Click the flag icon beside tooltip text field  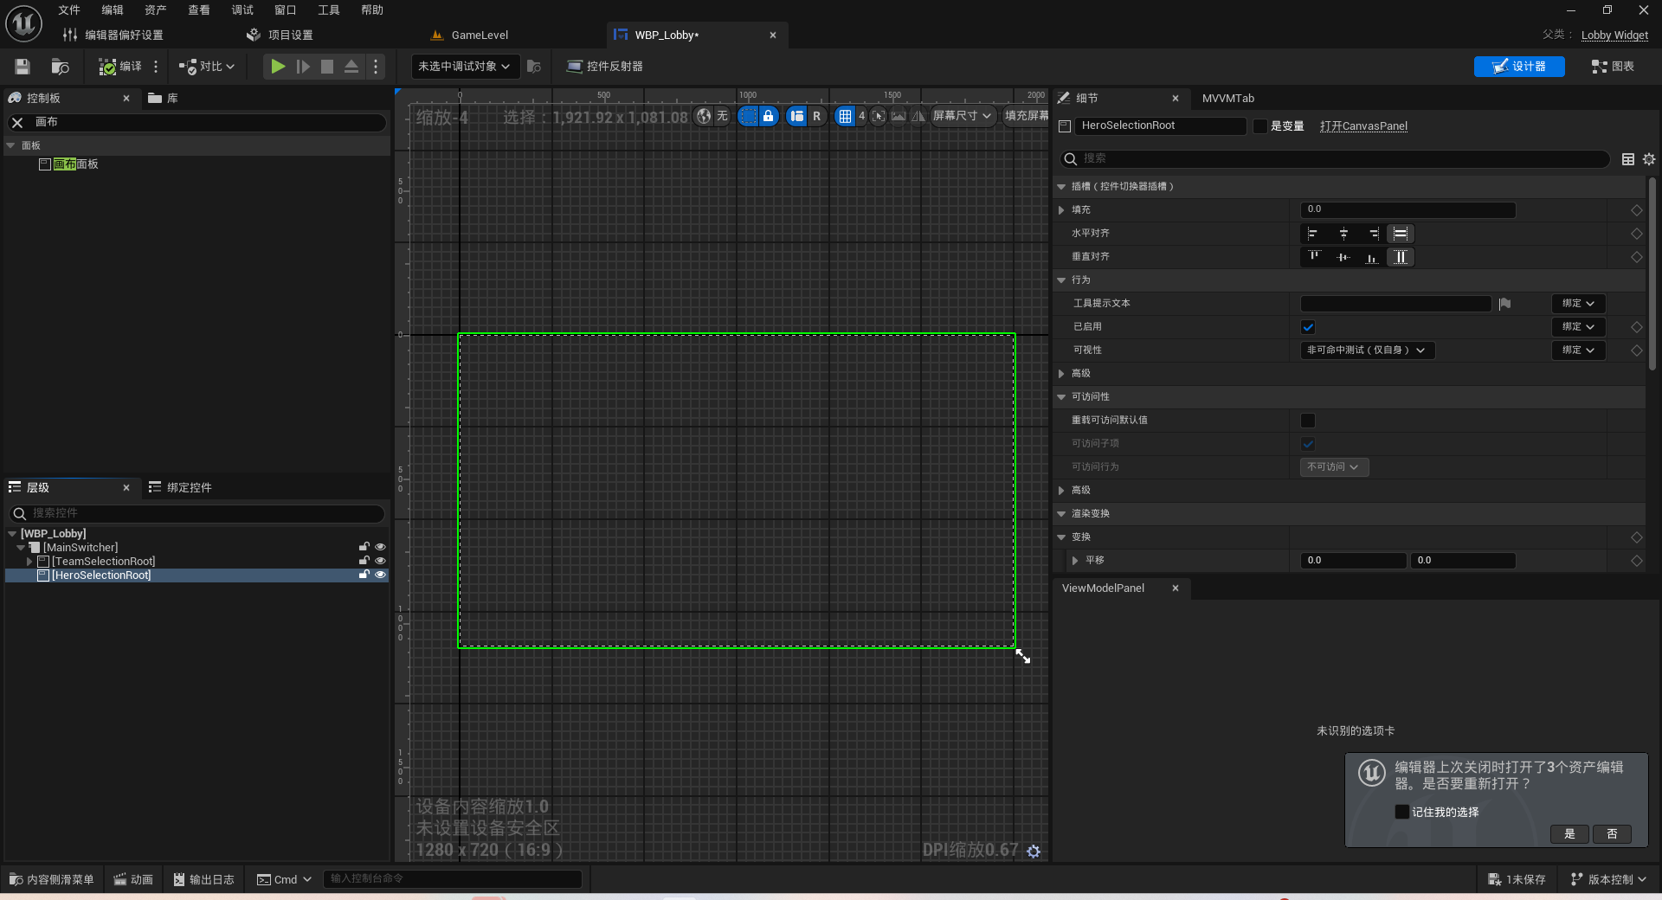[1504, 304]
